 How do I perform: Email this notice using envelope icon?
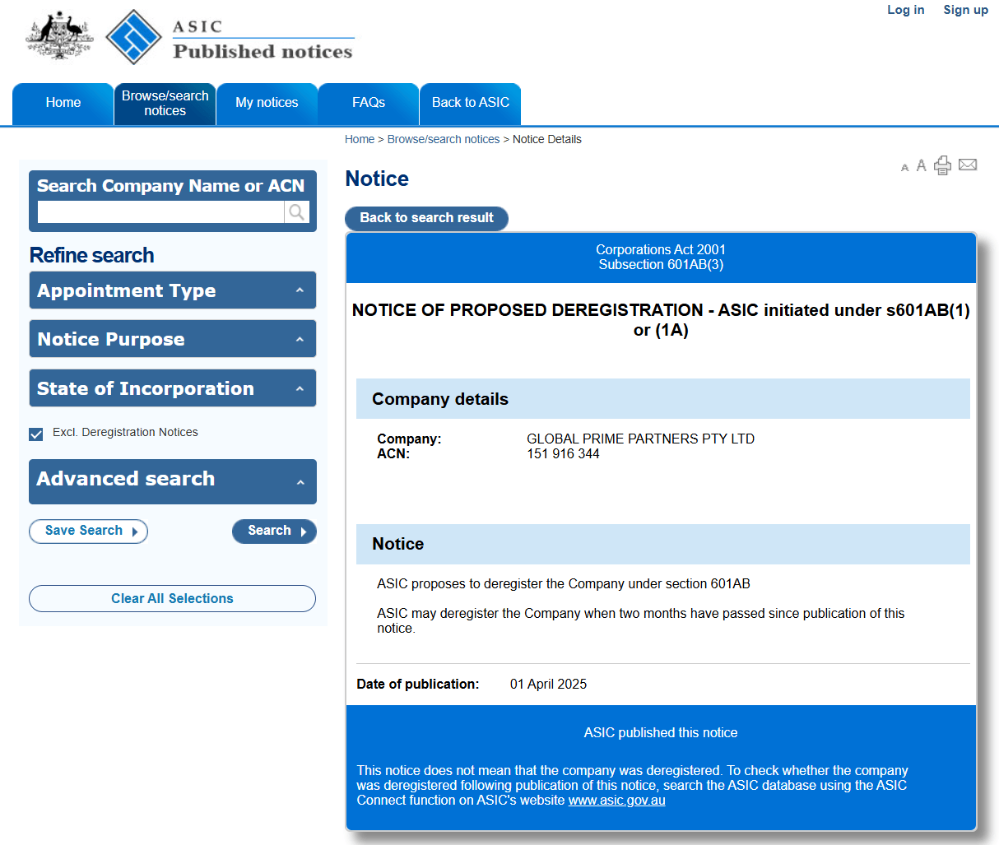pyautogui.click(x=968, y=165)
